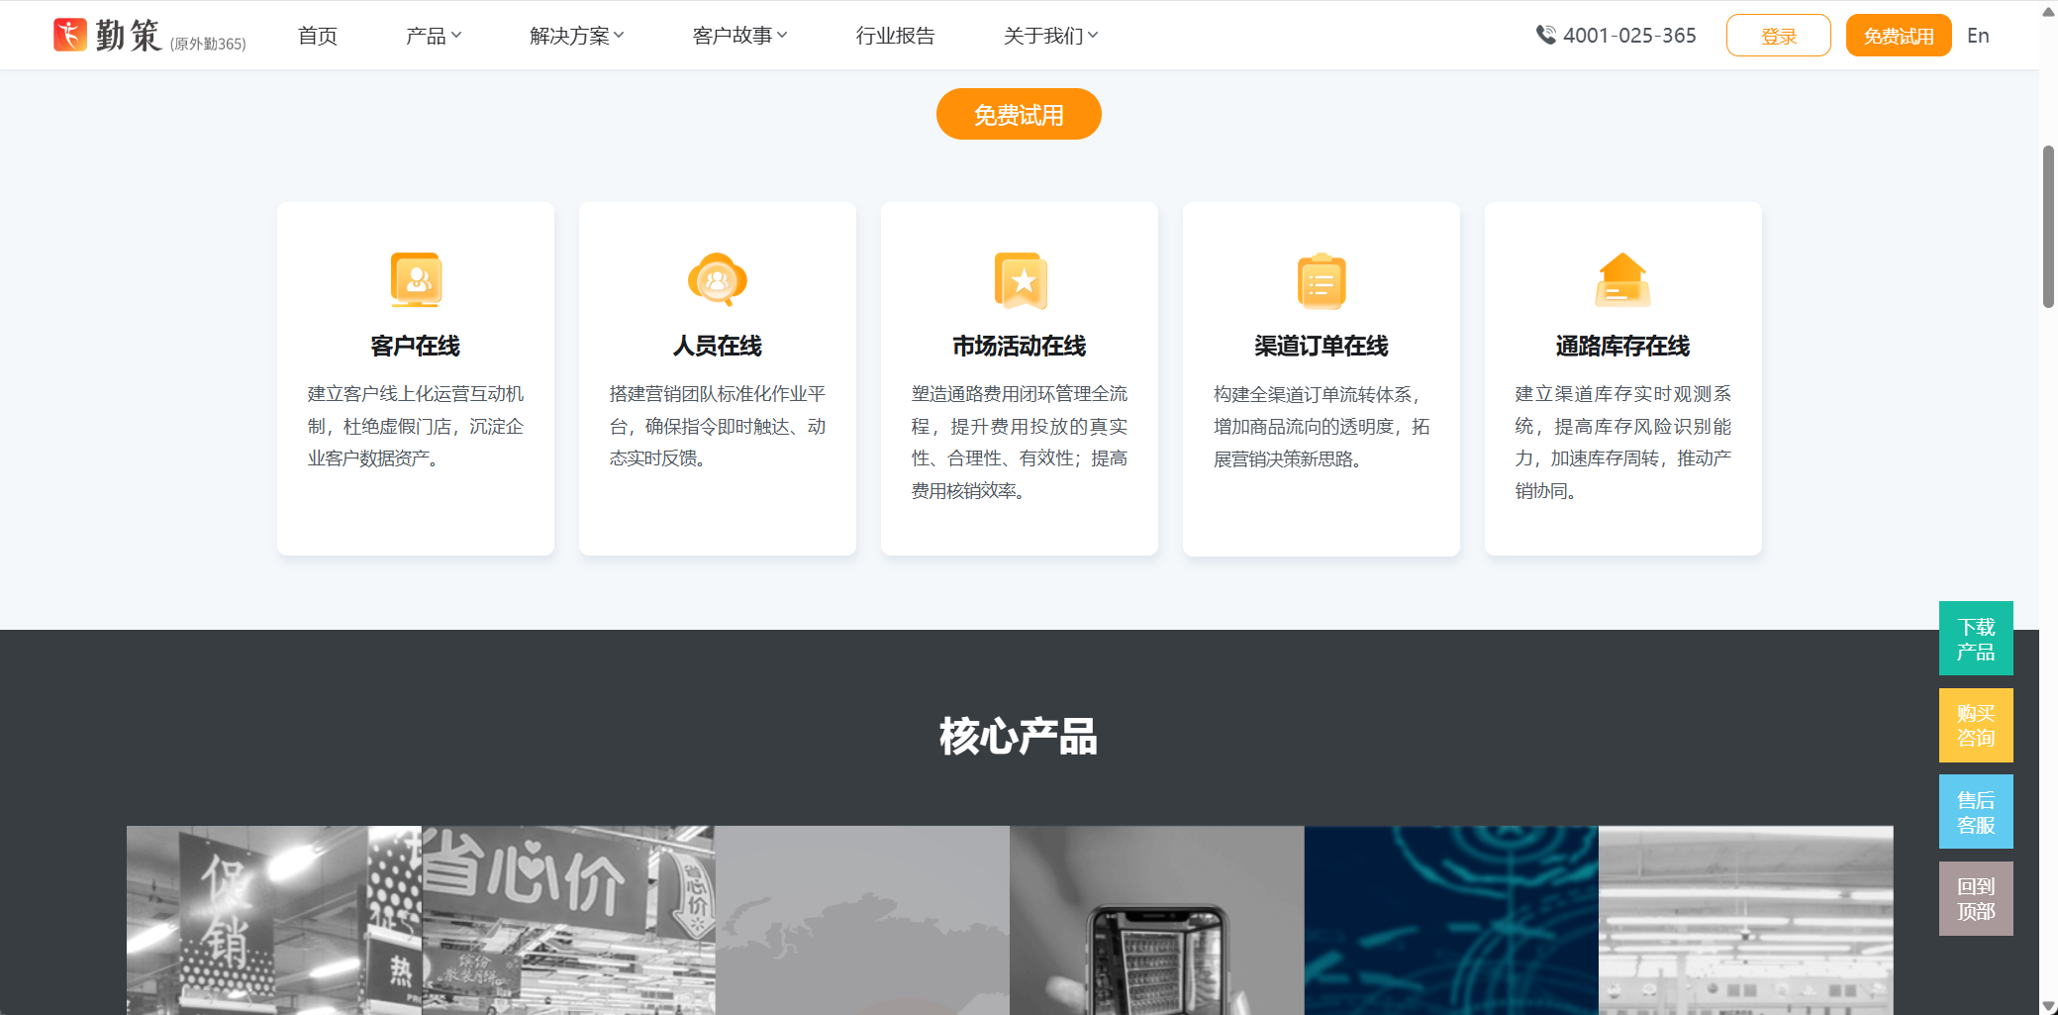Viewport: 2058px width, 1015px height.
Task: Select the 首页 menu item
Action: 317,35
